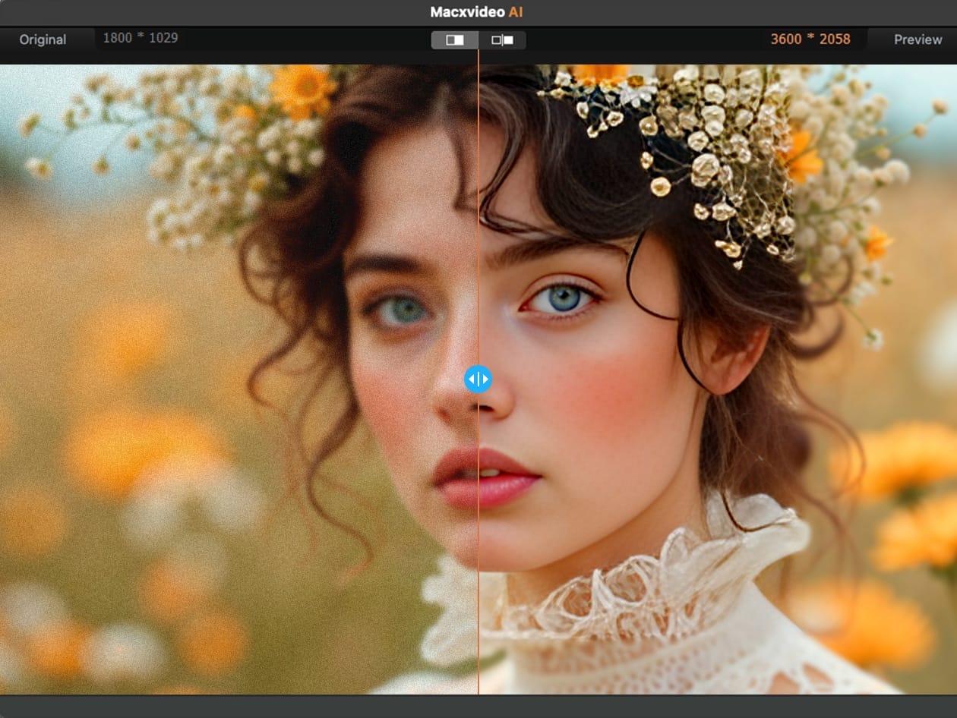Select the Preview label
The width and height of the screenshot is (957, 718).
[x=918, y=39]
